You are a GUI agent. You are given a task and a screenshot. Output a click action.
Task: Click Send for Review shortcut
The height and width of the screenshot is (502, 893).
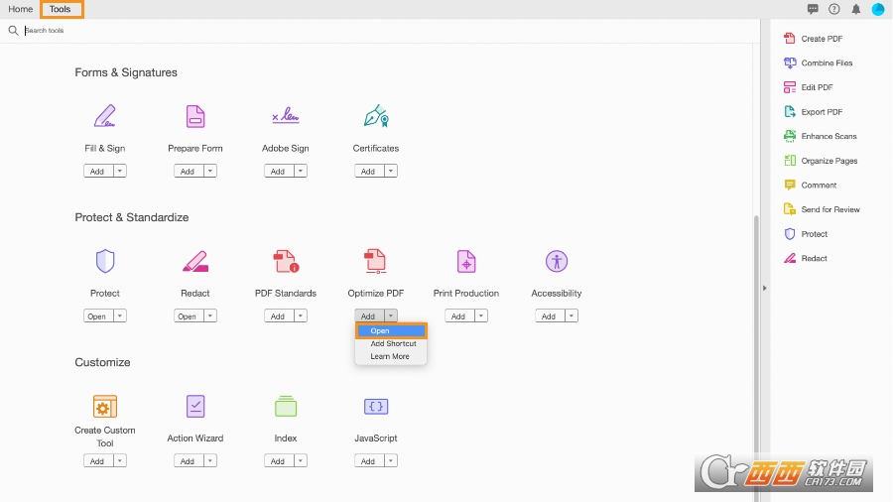(822, 210)
